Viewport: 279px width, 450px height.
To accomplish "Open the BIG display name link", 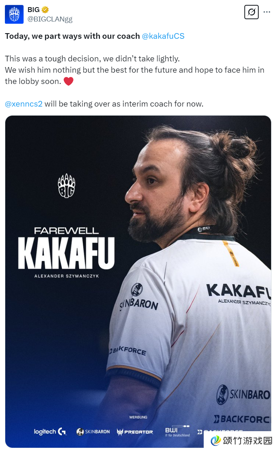I will [34, 10].
